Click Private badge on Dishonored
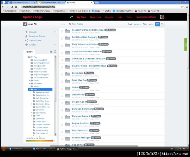The image size is (190, 157). click(90, 95)
